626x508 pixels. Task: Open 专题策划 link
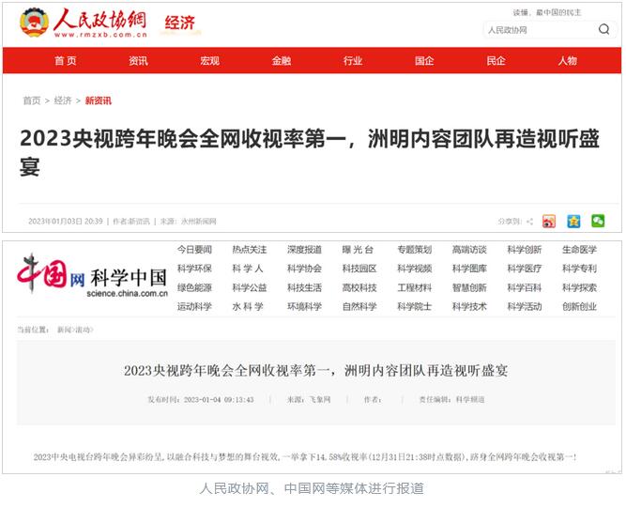pyautogui.click(x=415, y=250)
